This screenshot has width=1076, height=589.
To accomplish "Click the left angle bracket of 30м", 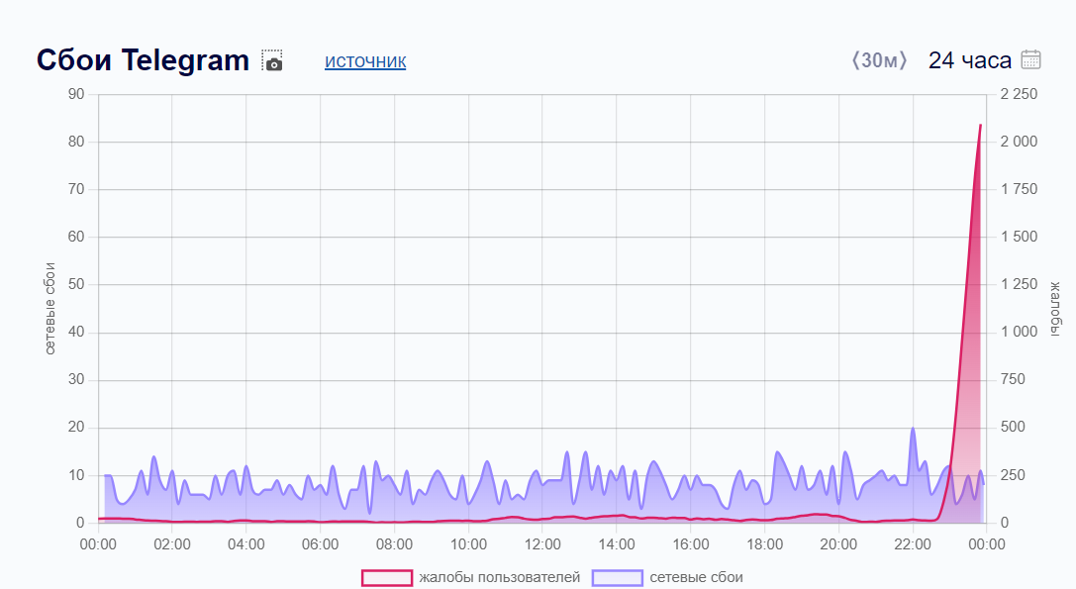I will point(854,60).
